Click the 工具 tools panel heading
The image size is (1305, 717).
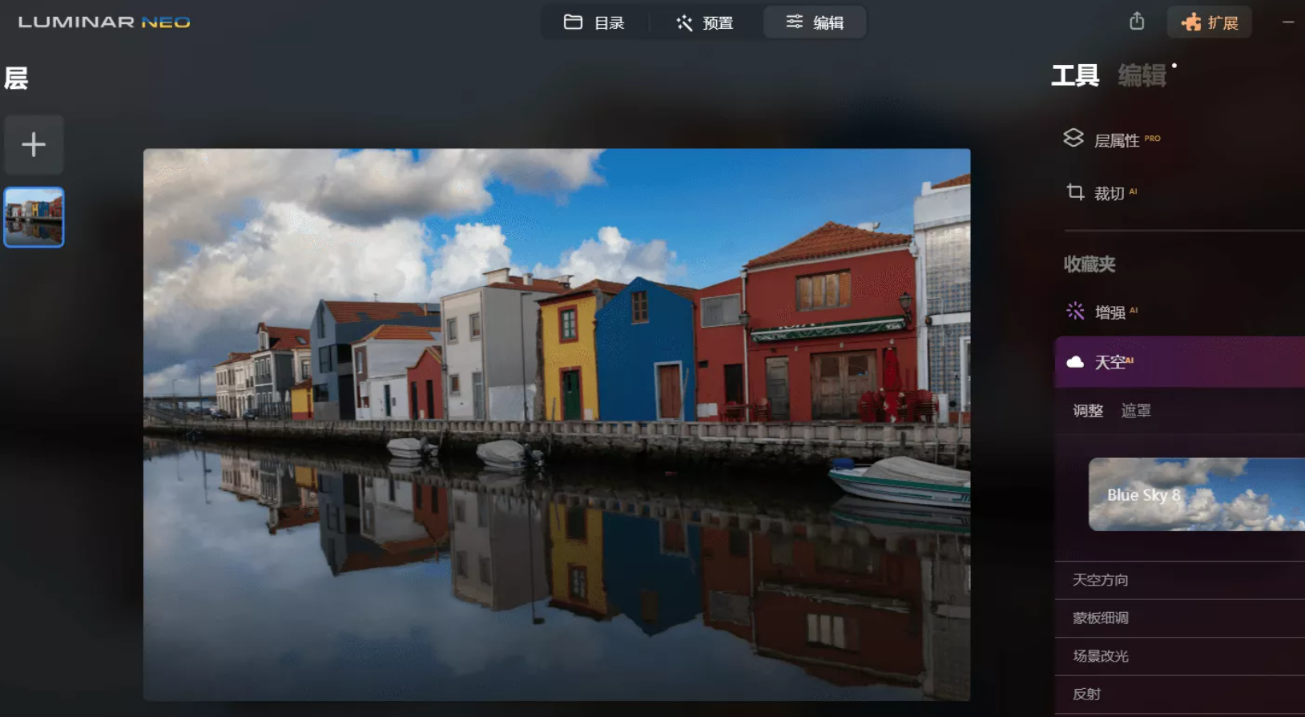click(1074, 76)
